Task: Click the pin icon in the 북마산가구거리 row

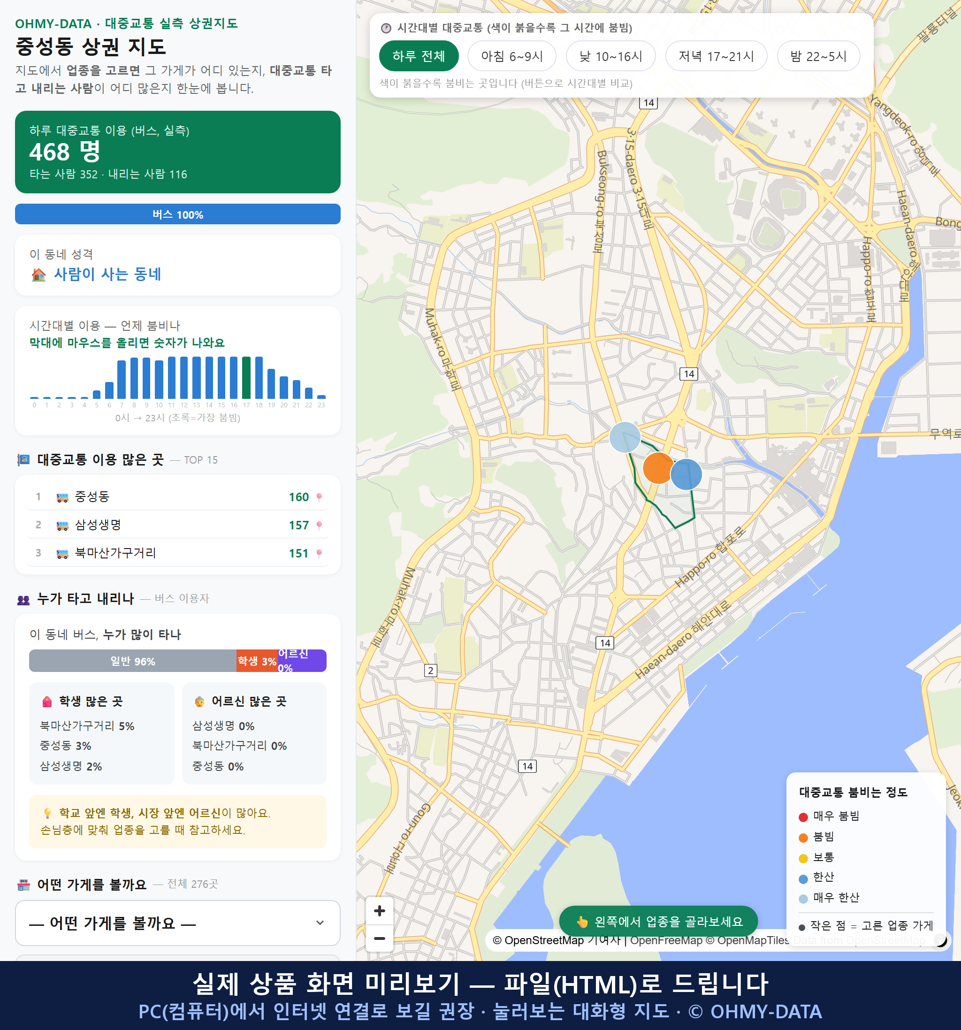Action: 319,553
